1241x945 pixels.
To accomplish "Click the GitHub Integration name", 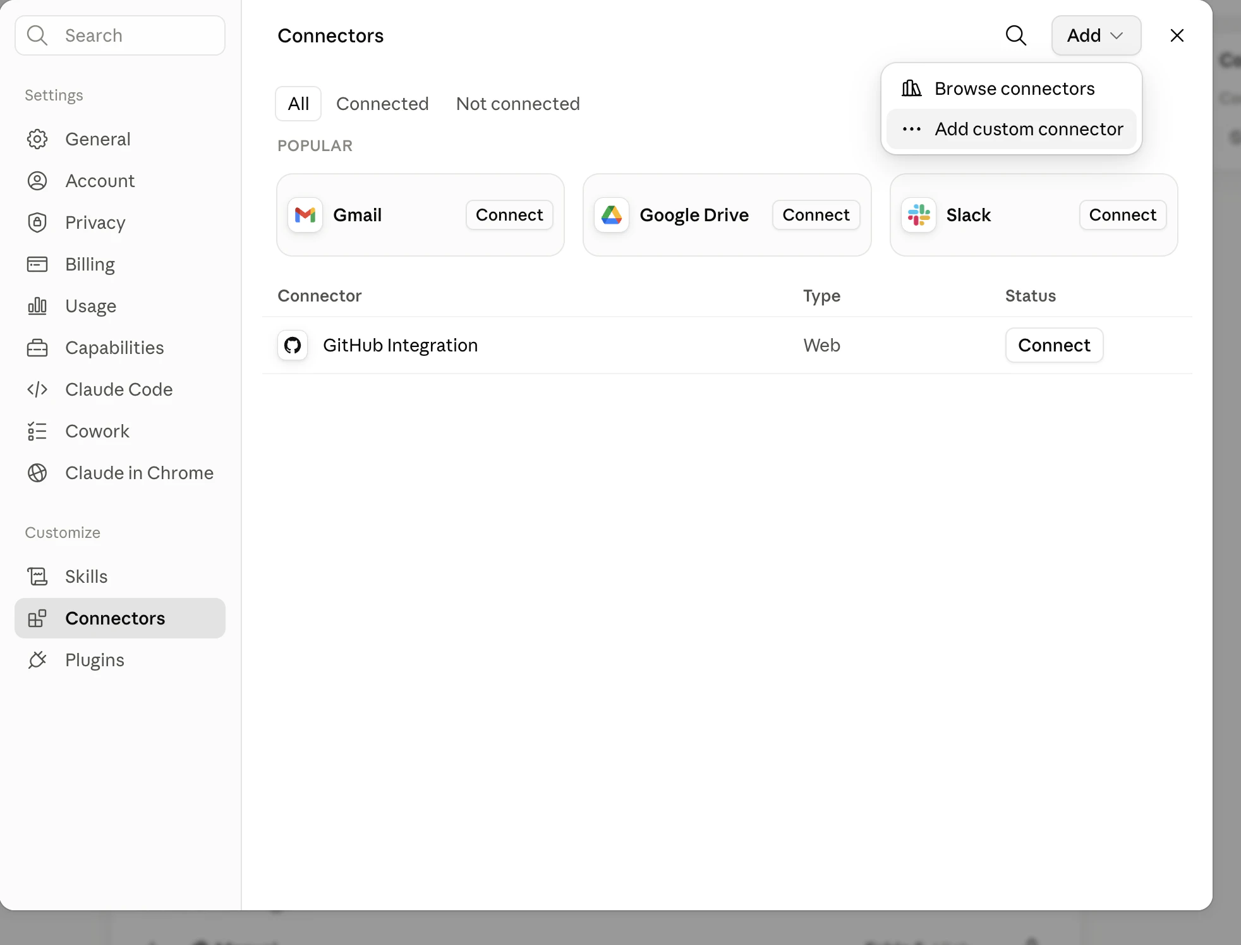I will 400,345.
